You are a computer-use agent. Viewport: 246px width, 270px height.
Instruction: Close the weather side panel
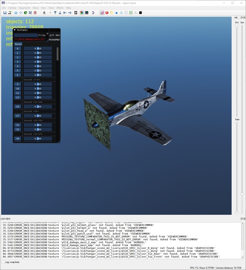(x=244, y=18)
